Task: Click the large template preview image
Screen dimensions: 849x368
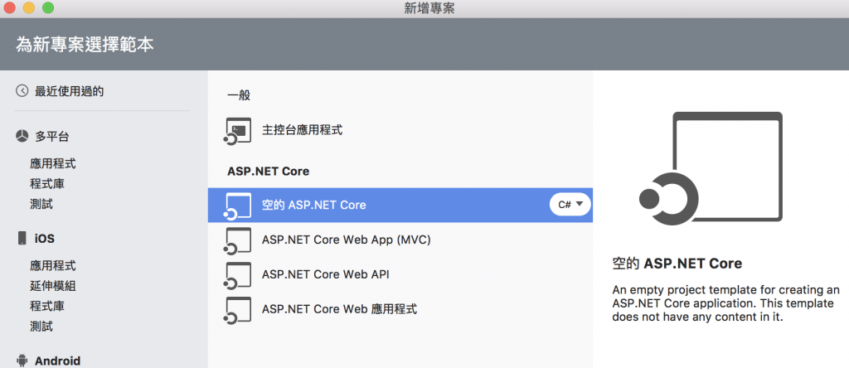Action: click(x=711, y=167)
